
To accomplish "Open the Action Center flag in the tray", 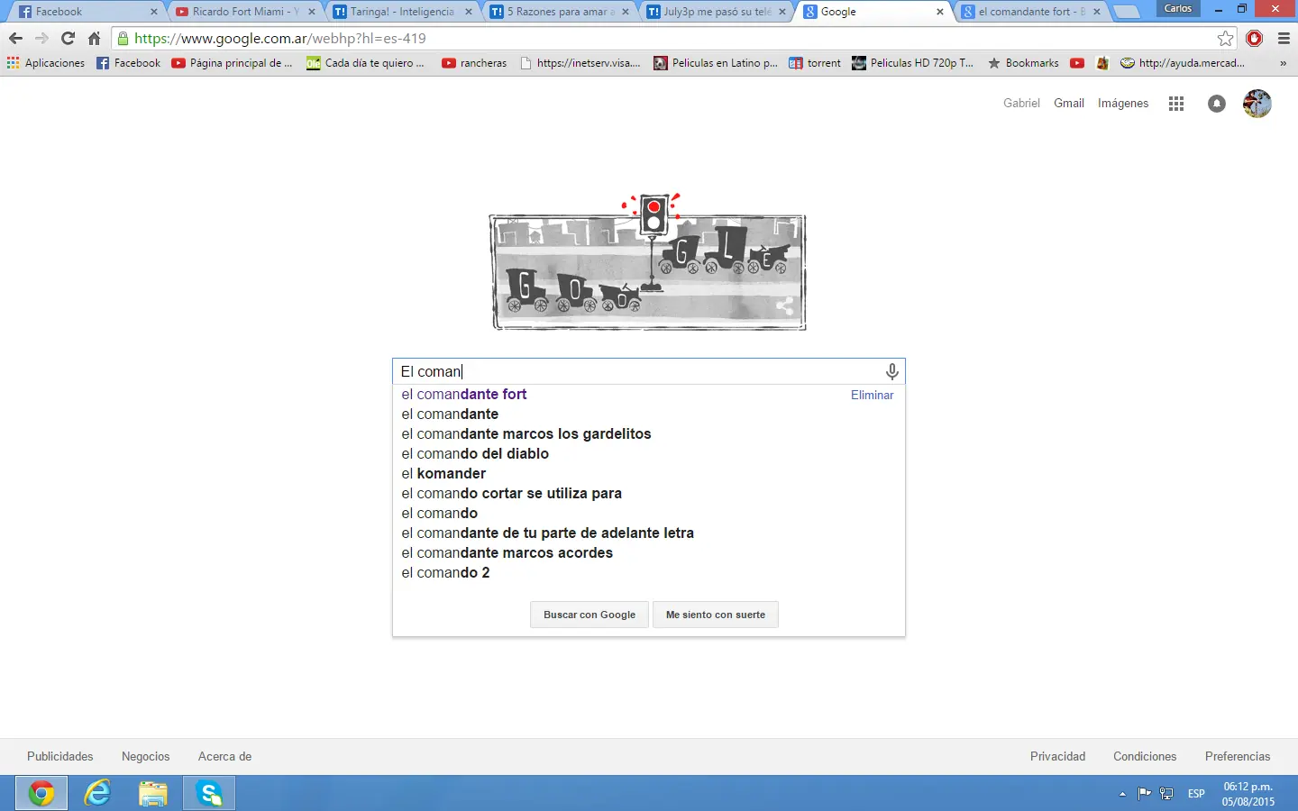I will [1145, 794].
